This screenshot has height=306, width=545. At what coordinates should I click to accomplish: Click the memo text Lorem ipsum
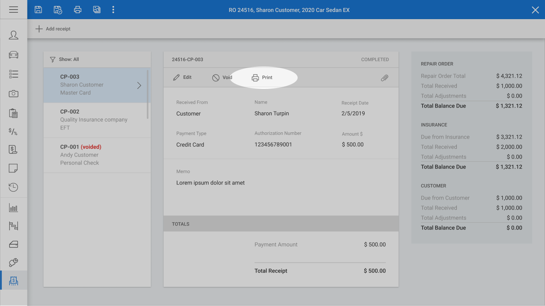[211, 183]
